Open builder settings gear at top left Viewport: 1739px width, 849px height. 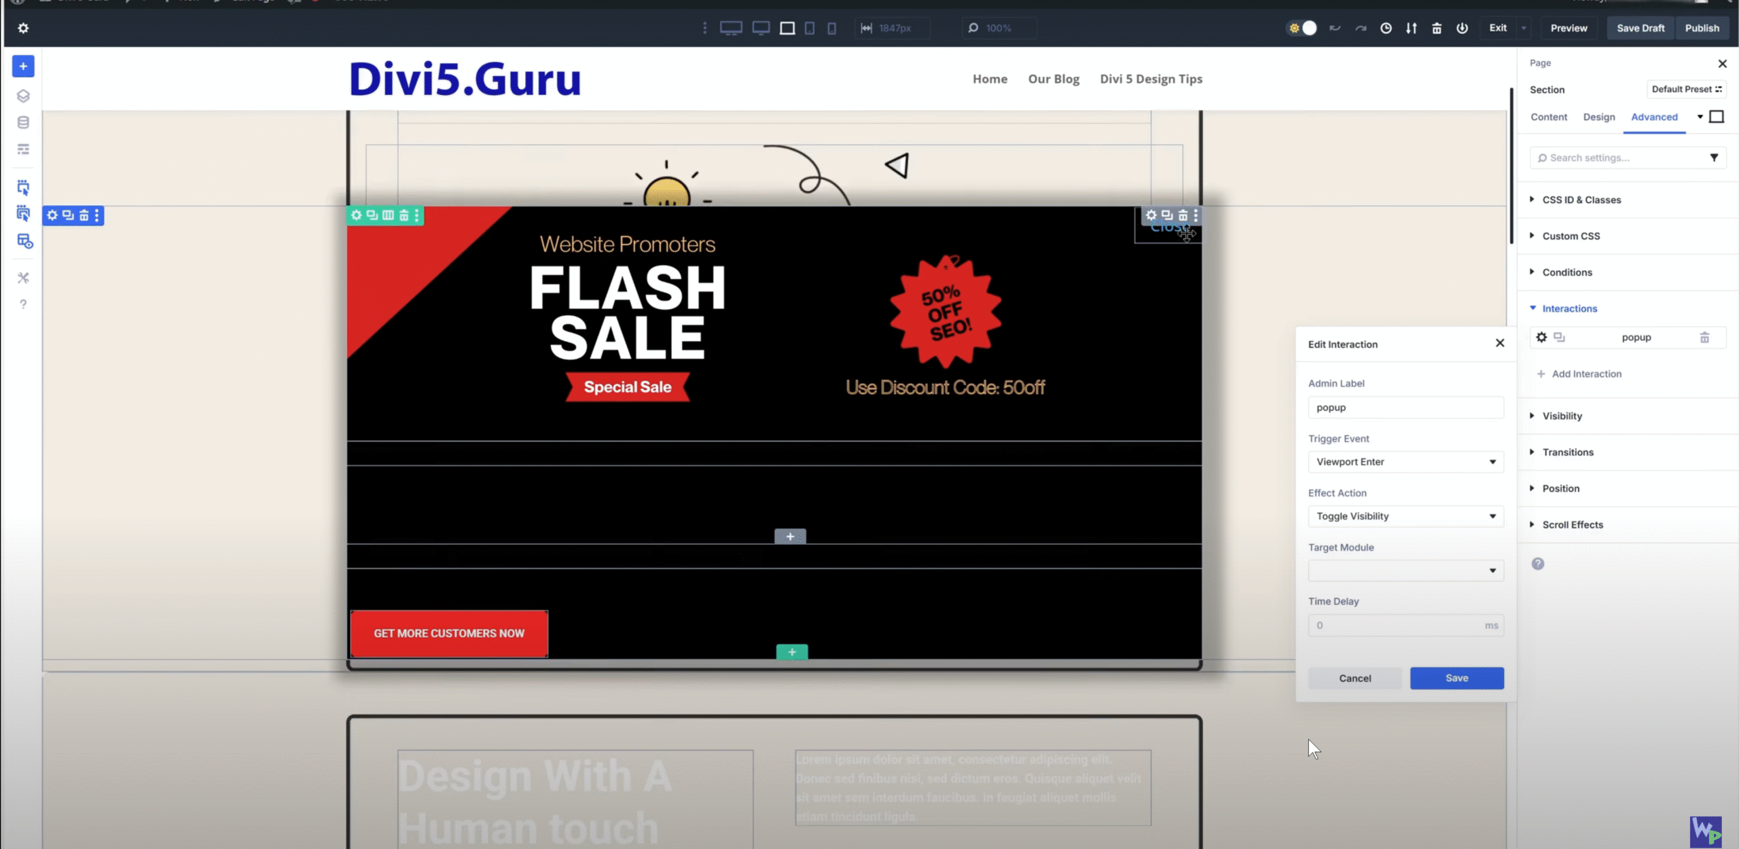pos(23,28)
